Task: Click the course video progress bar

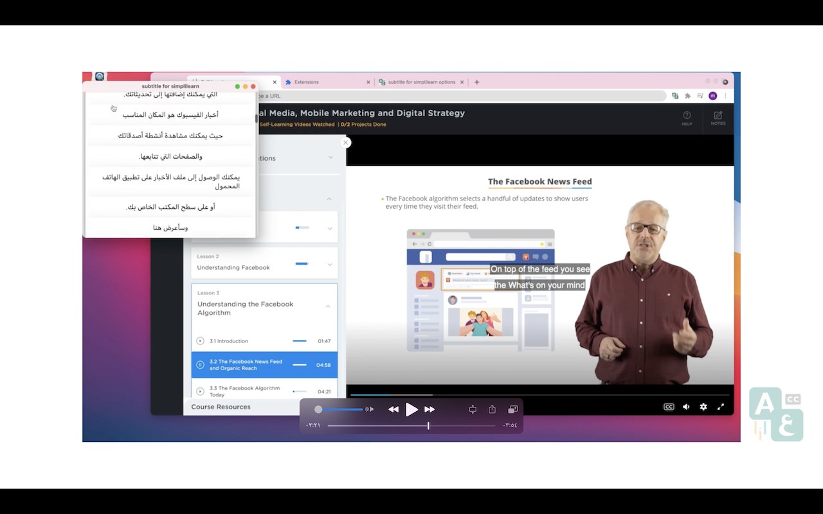Action: coord(540,394)
